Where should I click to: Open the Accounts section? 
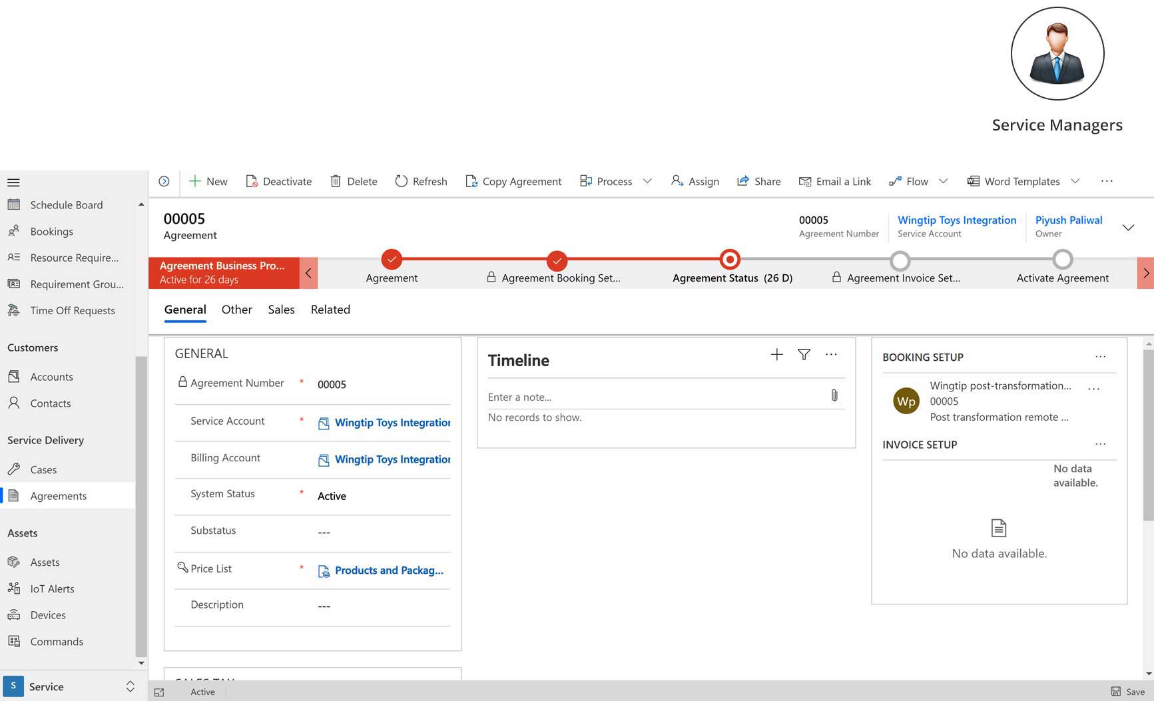point(51,376)
